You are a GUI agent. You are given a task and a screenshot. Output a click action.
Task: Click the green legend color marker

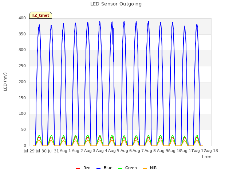tap(120, 168)
